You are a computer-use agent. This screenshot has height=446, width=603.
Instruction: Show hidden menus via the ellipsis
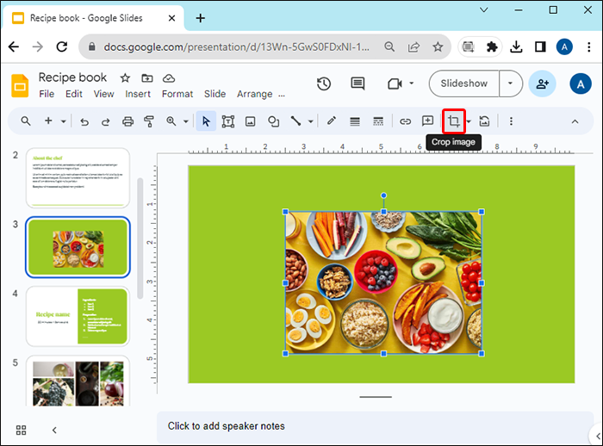click(282, 95)
